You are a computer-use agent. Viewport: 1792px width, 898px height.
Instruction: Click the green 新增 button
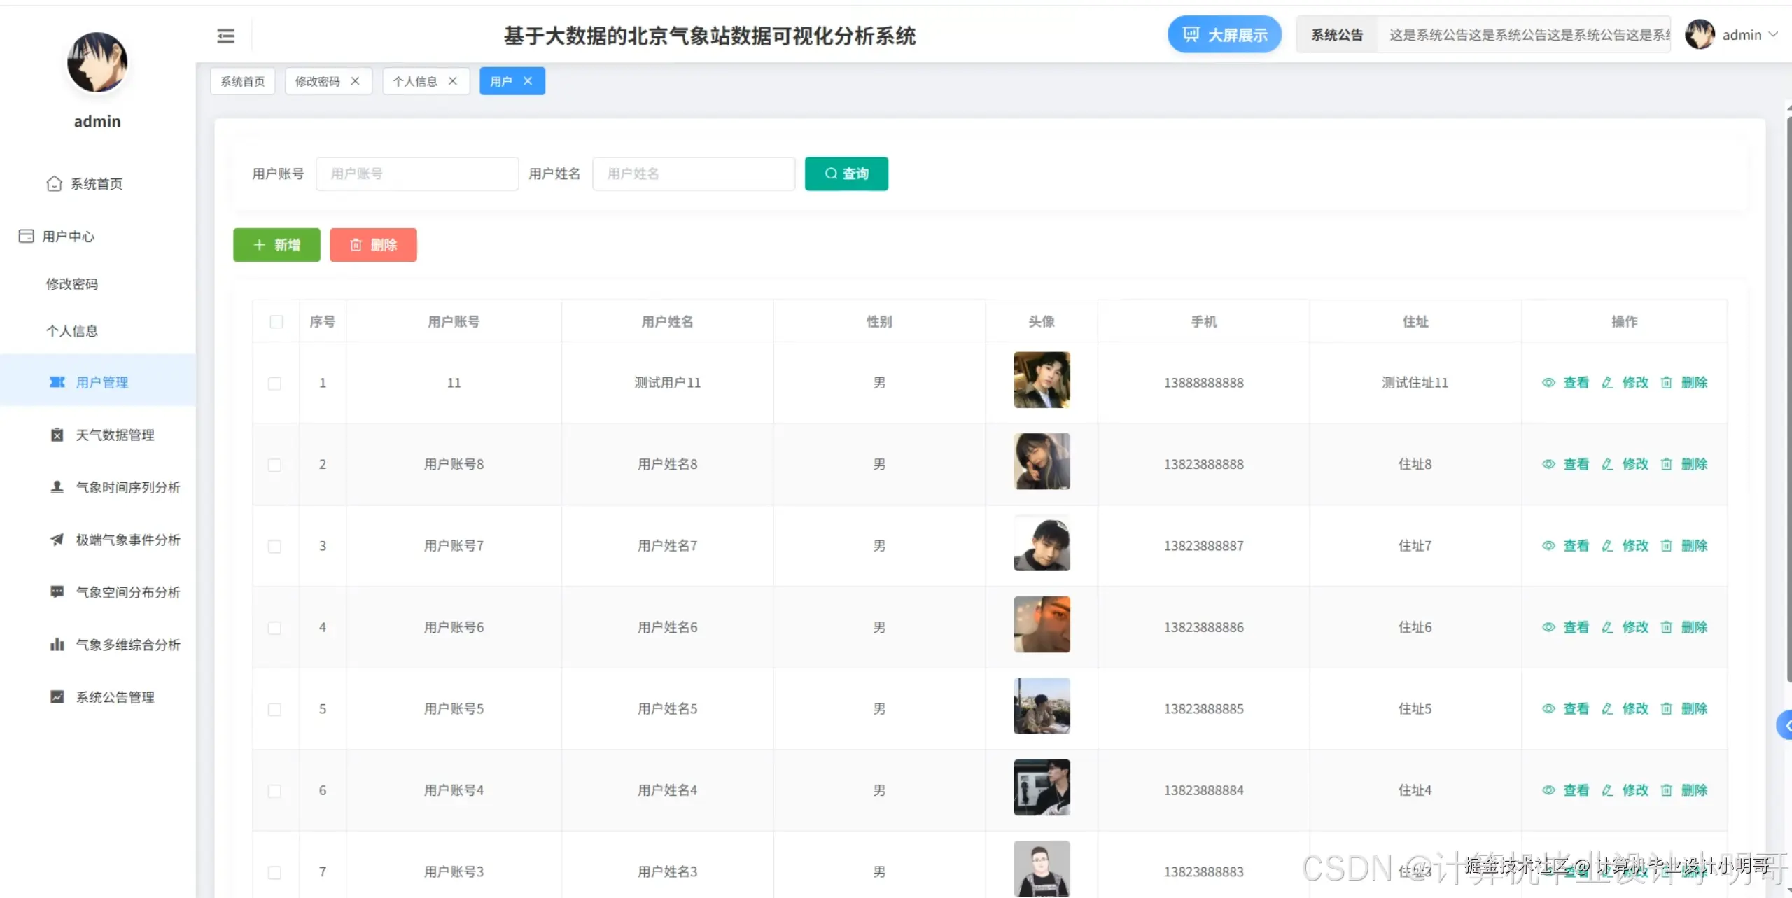[276, 245]
